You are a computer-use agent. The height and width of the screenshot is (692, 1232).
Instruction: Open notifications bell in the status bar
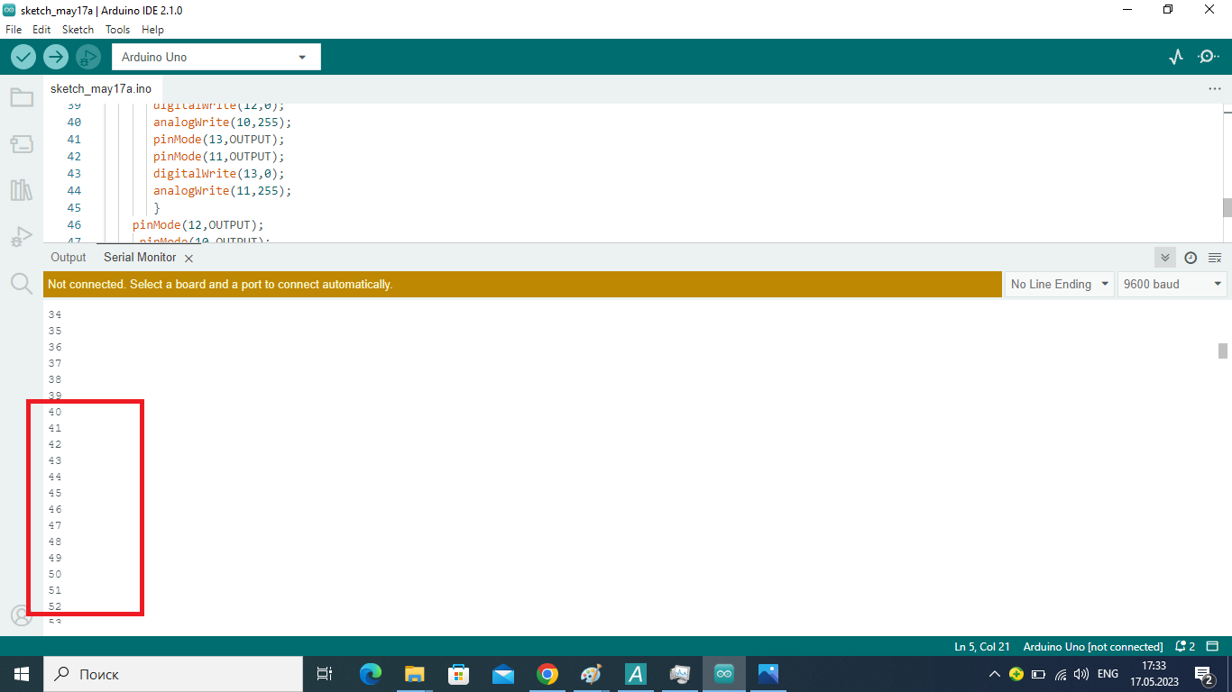[1185, 647]
